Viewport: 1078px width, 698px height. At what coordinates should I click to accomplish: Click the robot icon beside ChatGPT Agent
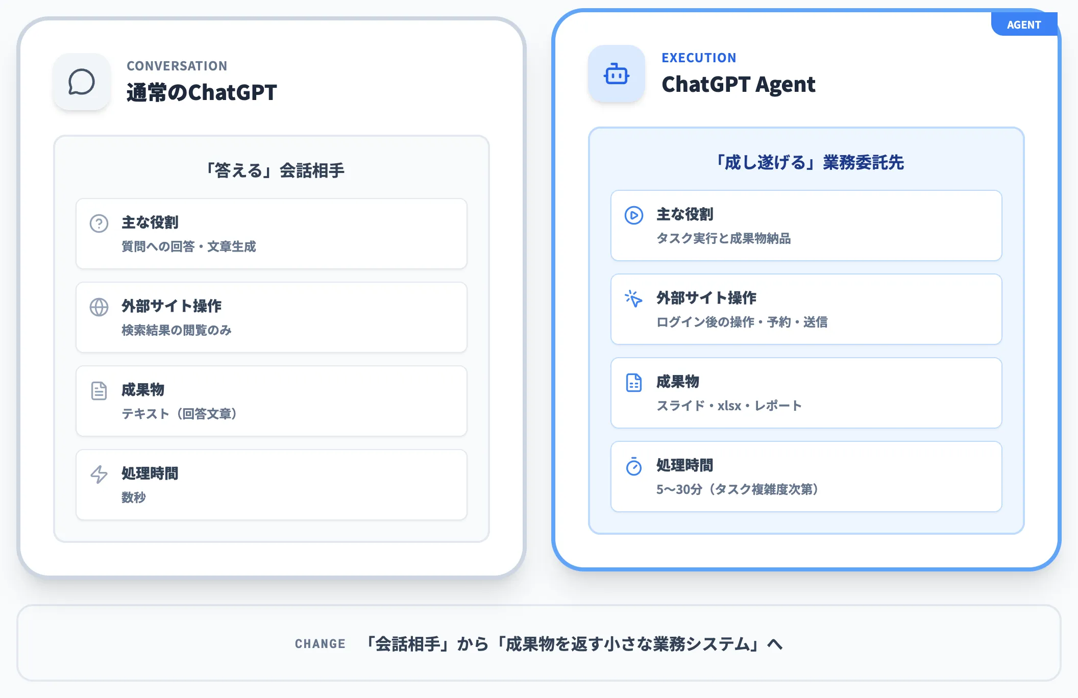coord(617,74)
